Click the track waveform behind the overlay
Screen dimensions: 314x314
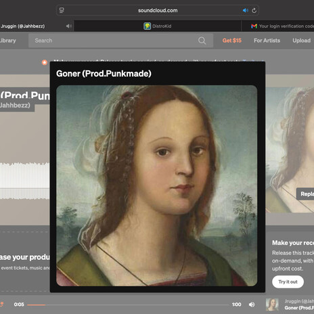click(25, 181)
